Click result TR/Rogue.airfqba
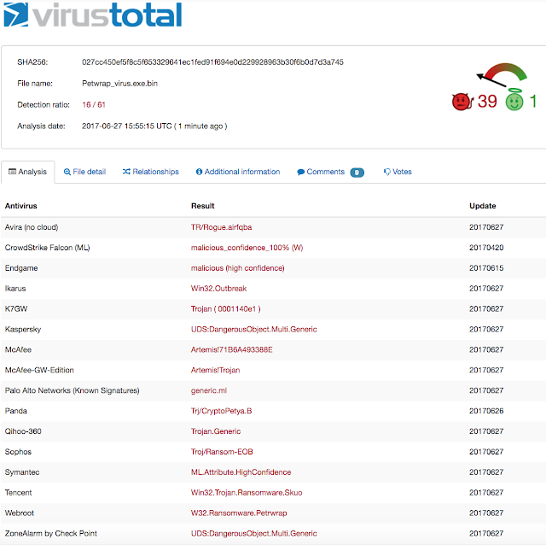This screenshot has width=546, height=545. point(221,227)
